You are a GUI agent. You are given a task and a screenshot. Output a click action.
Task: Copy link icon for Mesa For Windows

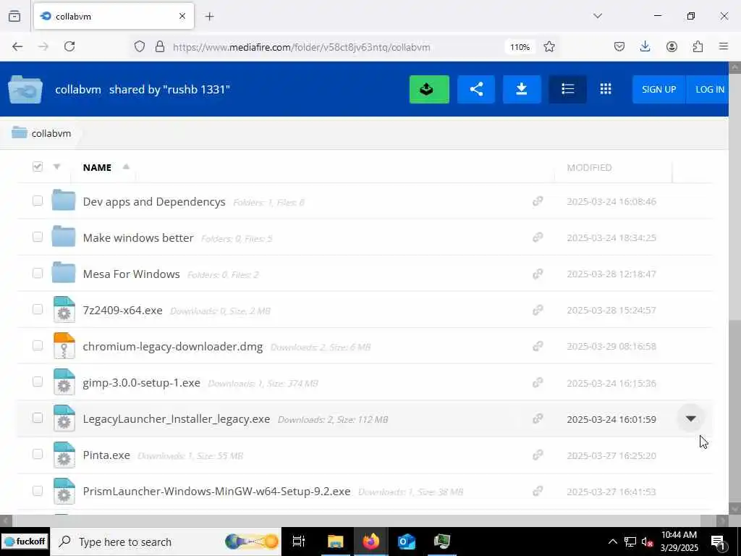tap(538, 274)
